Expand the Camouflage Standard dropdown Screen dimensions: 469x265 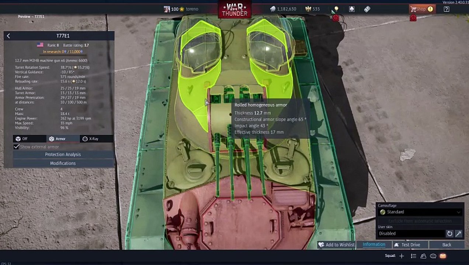click(x=420, y=212)
